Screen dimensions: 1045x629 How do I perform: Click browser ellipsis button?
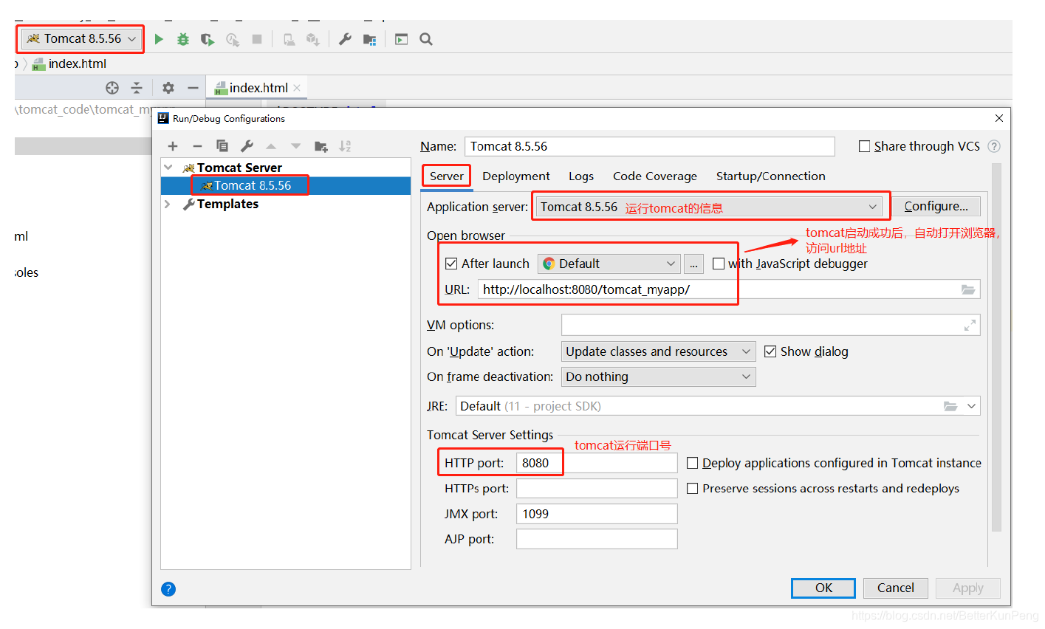pos(693,264)
